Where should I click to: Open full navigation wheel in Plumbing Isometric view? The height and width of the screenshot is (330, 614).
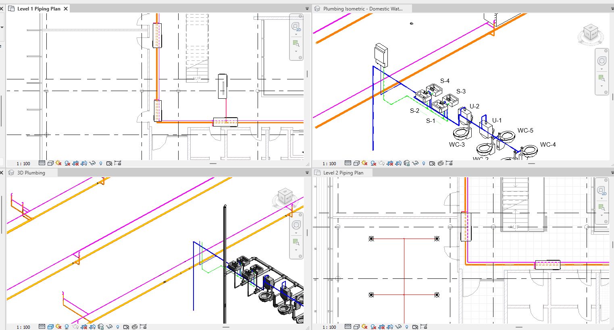coord(602,61)
